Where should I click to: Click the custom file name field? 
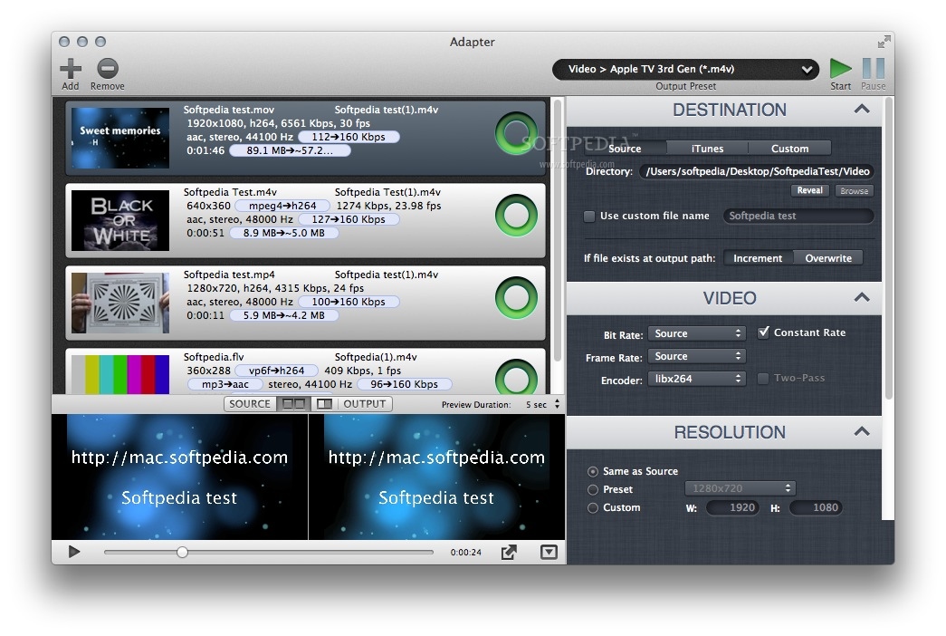[798, 216]
